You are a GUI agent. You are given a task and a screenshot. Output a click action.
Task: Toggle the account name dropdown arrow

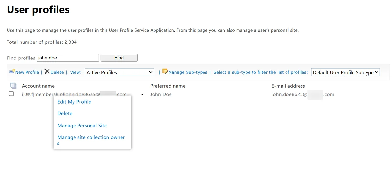tap(142, 95)
